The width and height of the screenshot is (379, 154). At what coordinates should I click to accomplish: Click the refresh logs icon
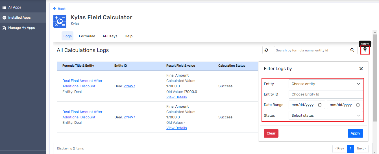(266, 50)
